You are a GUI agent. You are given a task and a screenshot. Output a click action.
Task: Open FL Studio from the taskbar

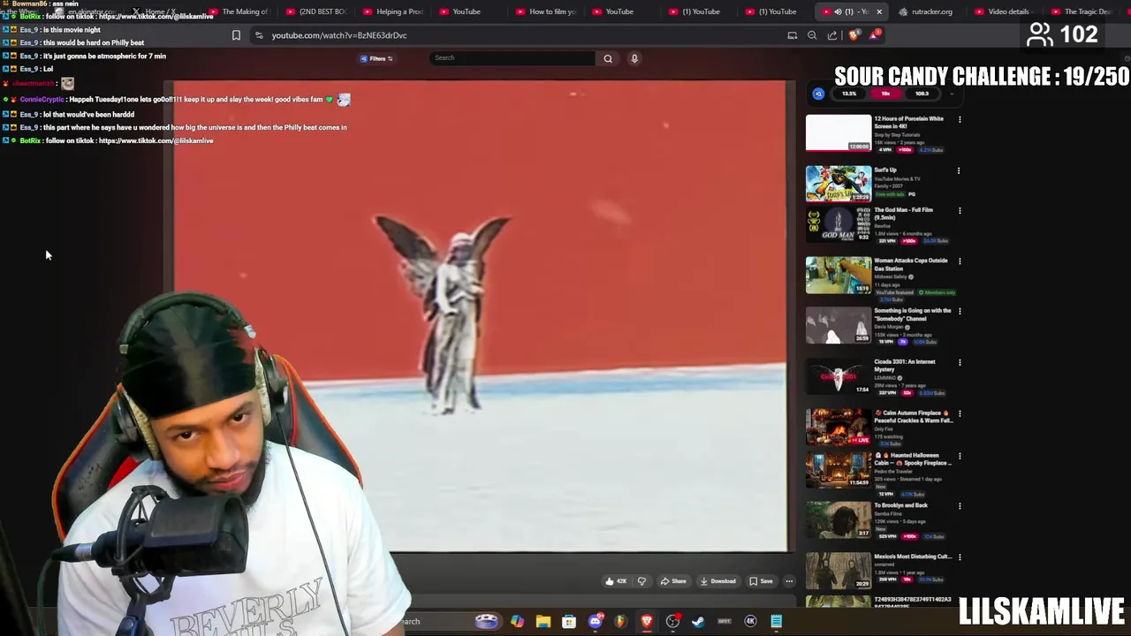[x=620, y=622]
